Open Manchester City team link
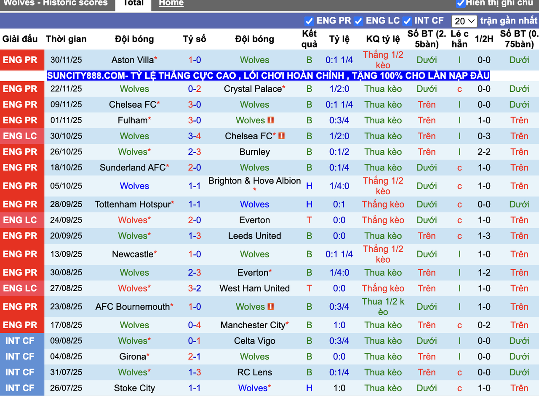 pyautogui.click(x=253, y=325)
